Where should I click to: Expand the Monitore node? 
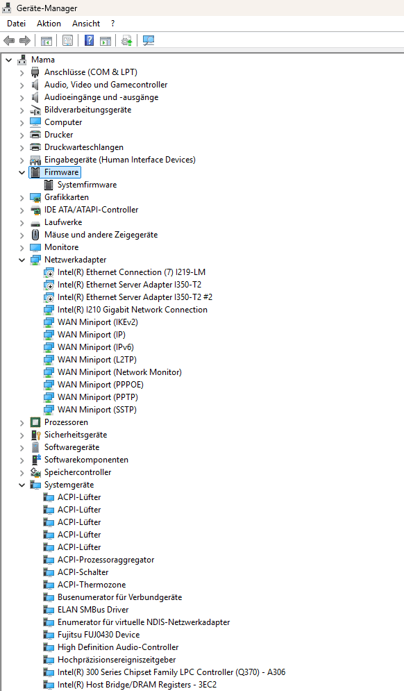[x=22, y=248]
